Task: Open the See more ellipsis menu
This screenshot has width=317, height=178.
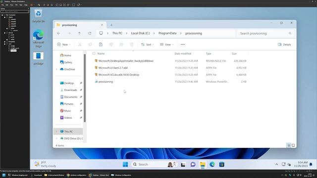Action: click(x=183, y=44)
